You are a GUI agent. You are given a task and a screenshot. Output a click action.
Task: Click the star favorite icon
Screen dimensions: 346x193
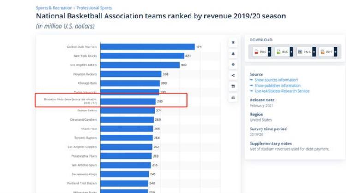[x=233, y=42]
